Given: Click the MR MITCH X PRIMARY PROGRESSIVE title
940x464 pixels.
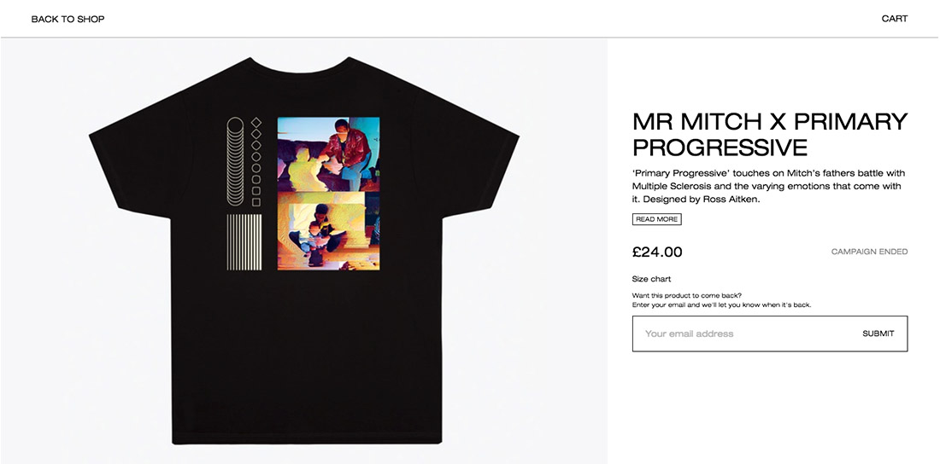Looking at the screenshot, I should coord(770,134).
